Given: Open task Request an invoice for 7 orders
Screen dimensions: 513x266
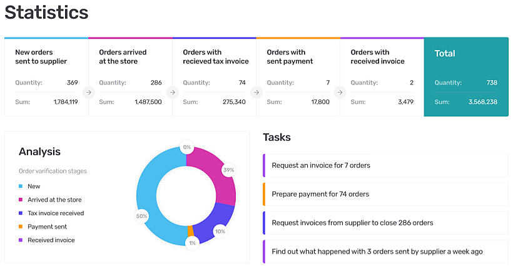Looking at the screenshot, I should (x=385, y=166).
